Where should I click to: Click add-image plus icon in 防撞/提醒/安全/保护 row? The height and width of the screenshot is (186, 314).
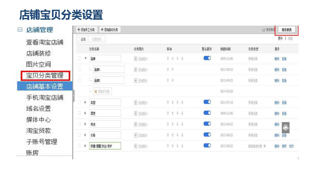(x=136, y=146)
